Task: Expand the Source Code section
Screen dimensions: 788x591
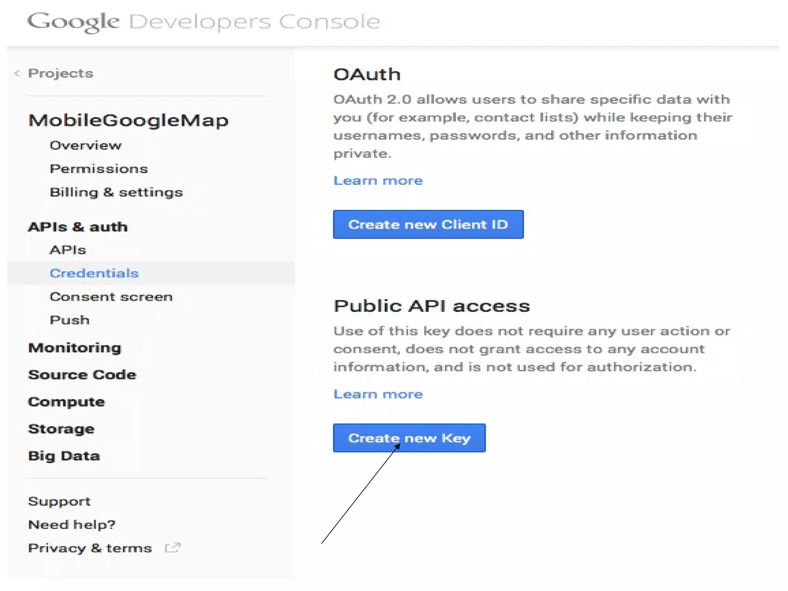Action: tap(82, 375)
